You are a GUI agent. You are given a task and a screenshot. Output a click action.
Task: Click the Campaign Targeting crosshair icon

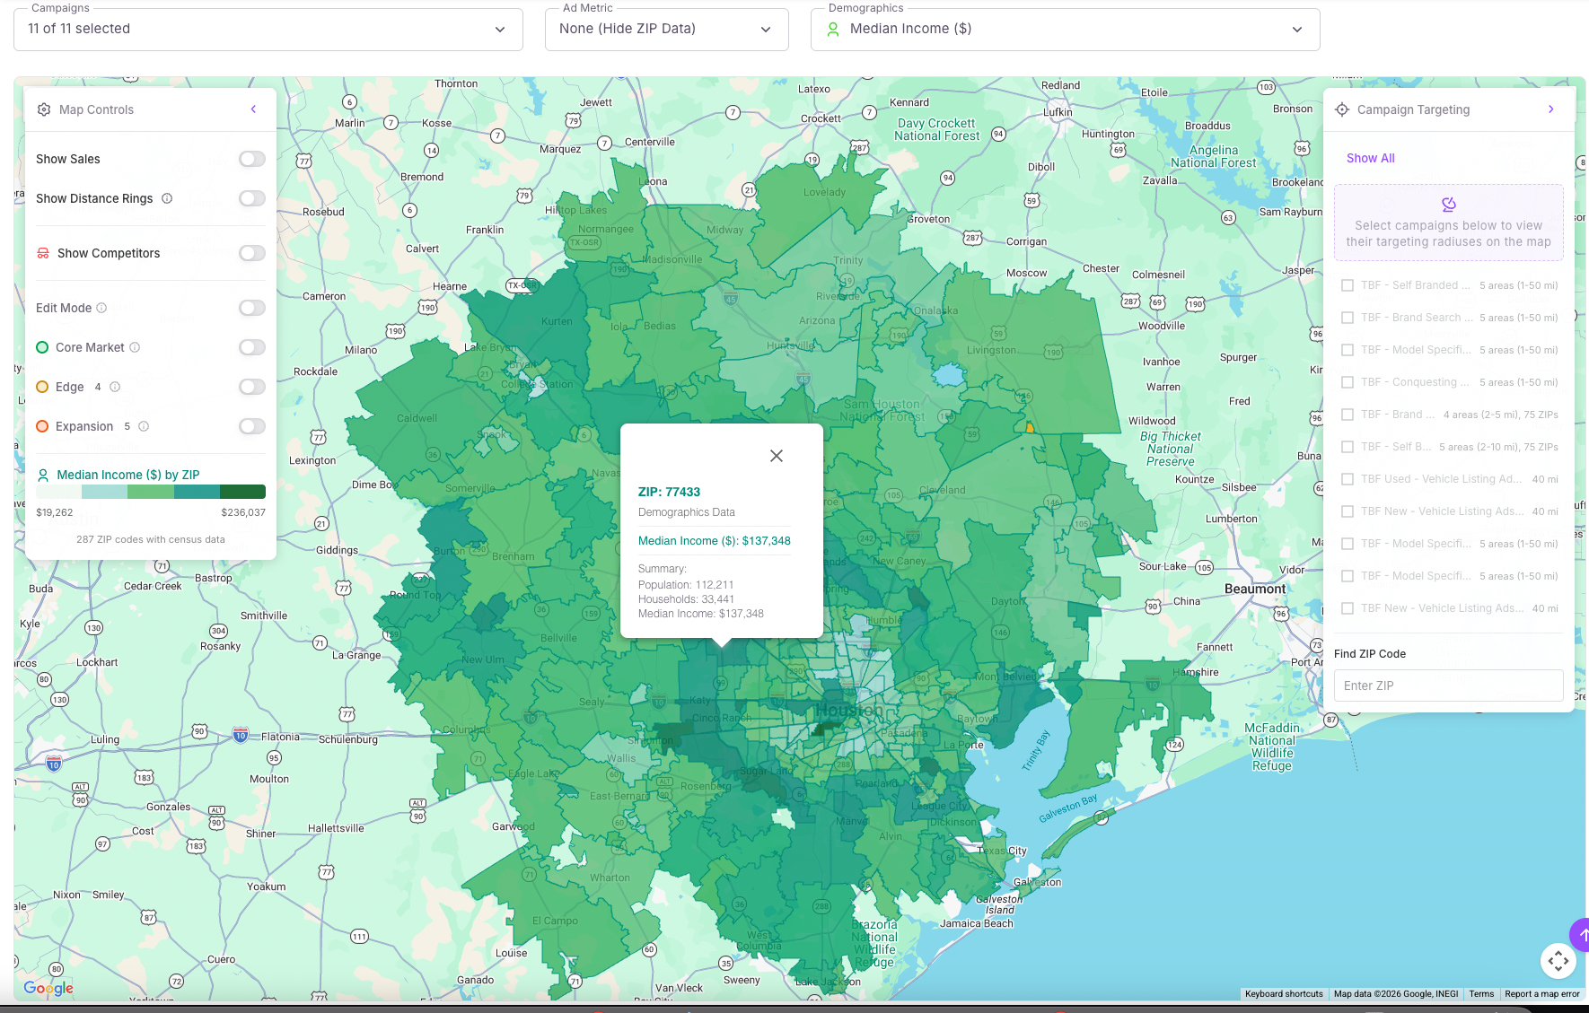click(1341, 109)
